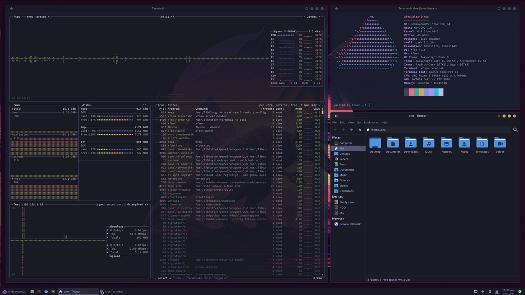Open the Edit menu in Thunar
The image size is (525, 295).
pyautogui.click(x=342, y=122)
